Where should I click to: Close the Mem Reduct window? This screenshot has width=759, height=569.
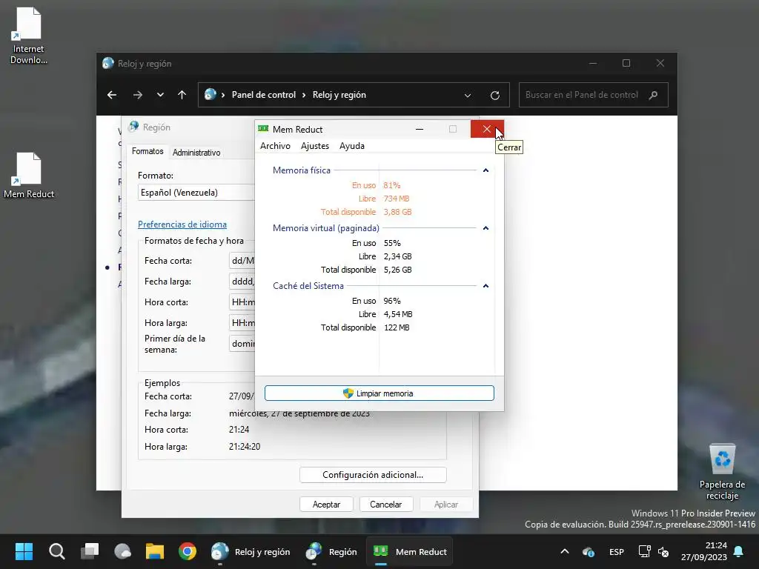[487, 129]
